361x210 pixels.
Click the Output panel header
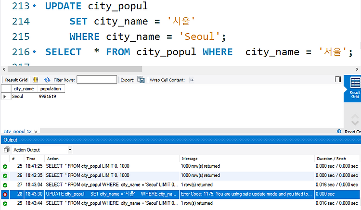click(181, 140)
